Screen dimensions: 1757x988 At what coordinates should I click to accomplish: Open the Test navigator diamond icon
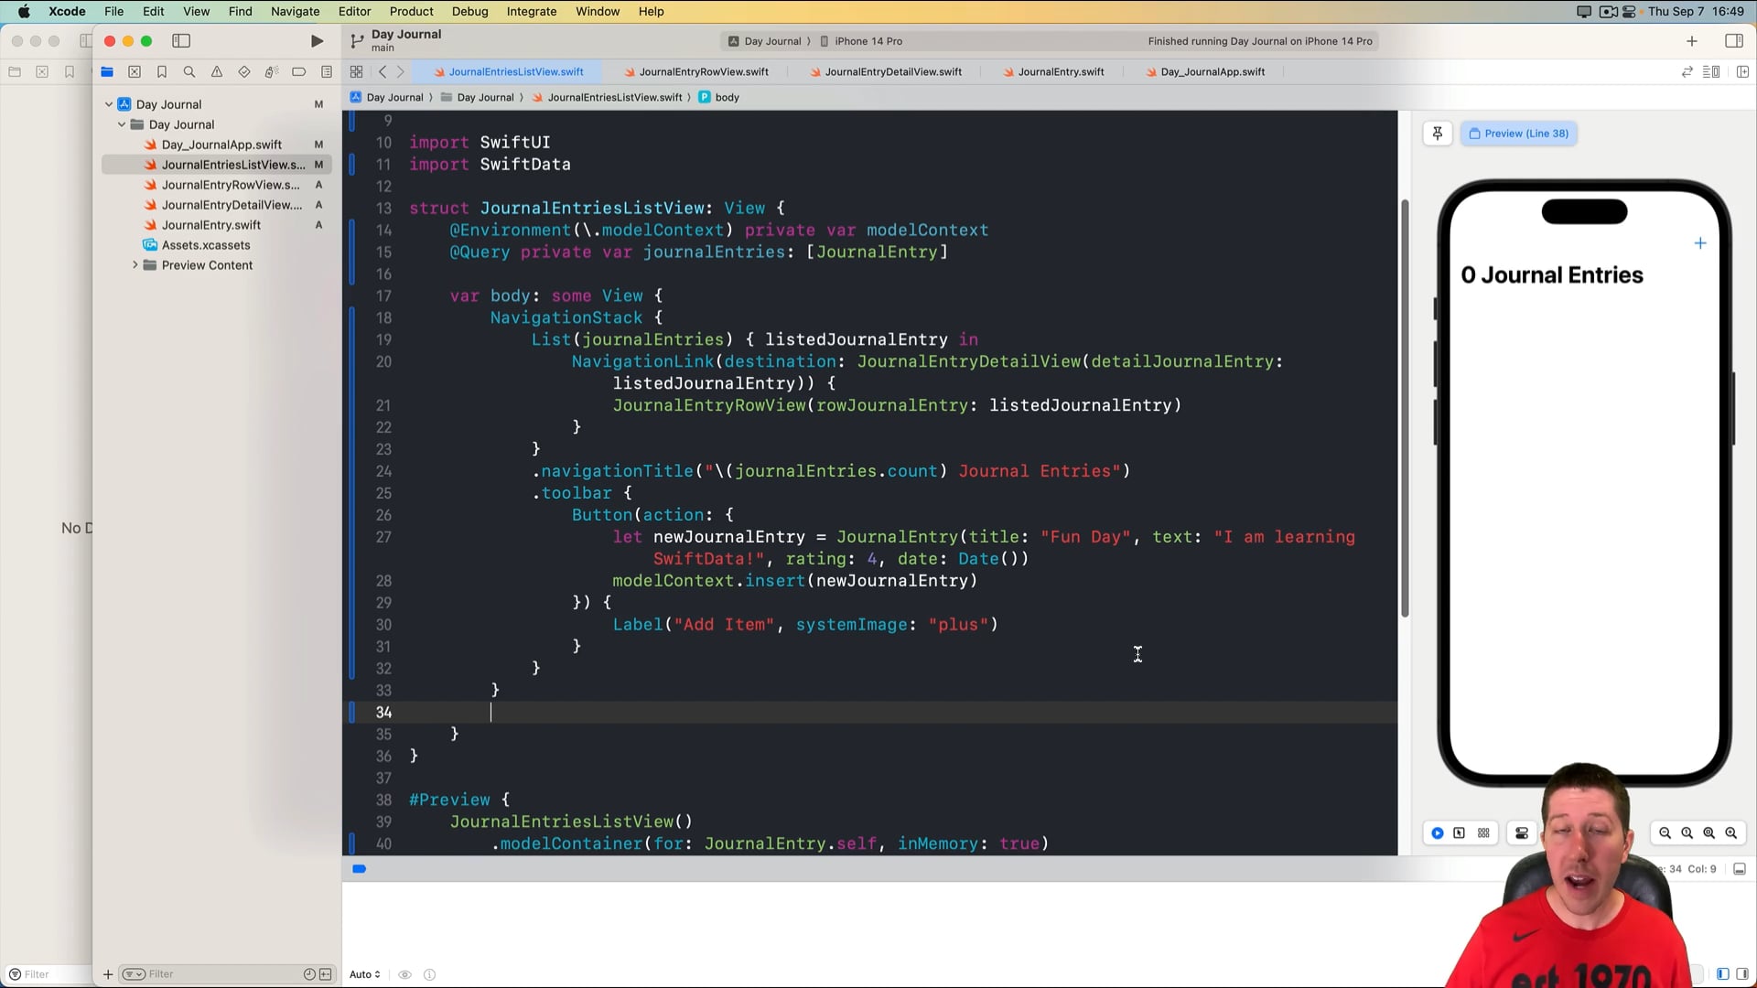244,72
